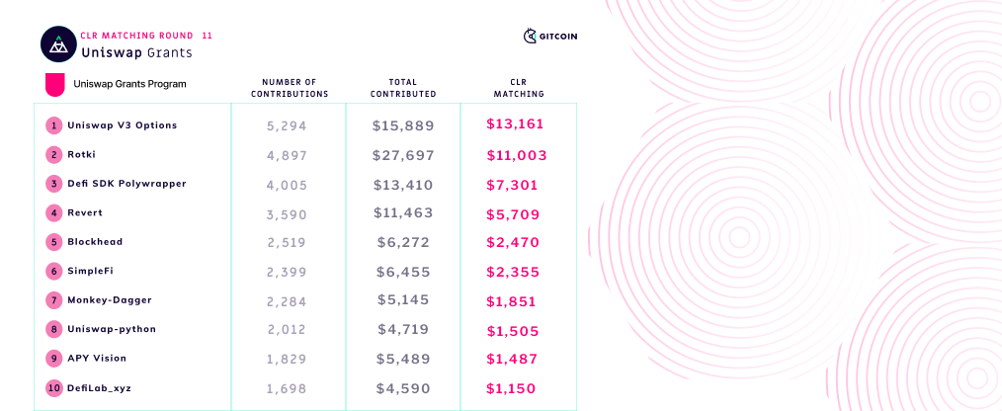Click the rank 8 number badge
This screenshot has width=1002, height=411.
pyautogui.click(x=53, y=329)
